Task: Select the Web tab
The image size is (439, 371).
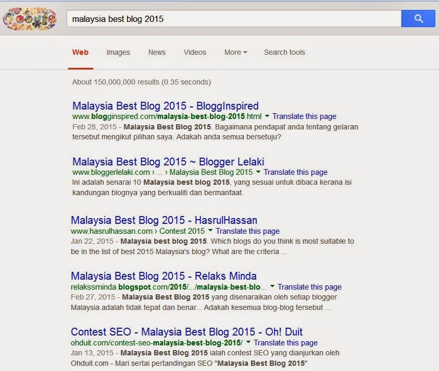Action: coord(80,52)
